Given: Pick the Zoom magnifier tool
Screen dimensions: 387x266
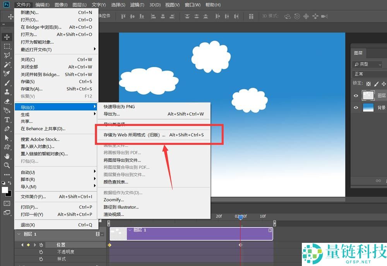Looking at the screenshot, I should 7,165.
